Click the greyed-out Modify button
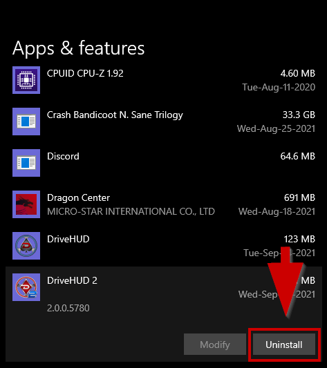Viewport: 327px width, 368px height. pyautogui.click(x=215, y=345)
